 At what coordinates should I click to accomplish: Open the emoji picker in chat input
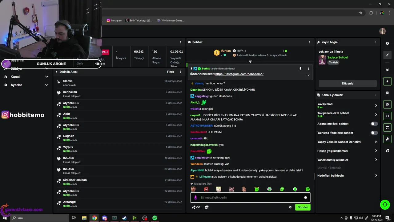[x=305, y=198]
